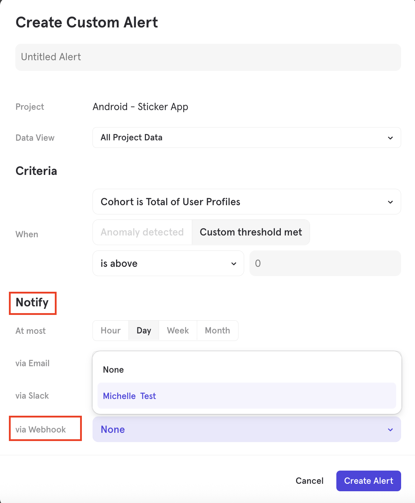Set frequency to Hour
This screenshot has height=503, width=415.
(110, 331)
